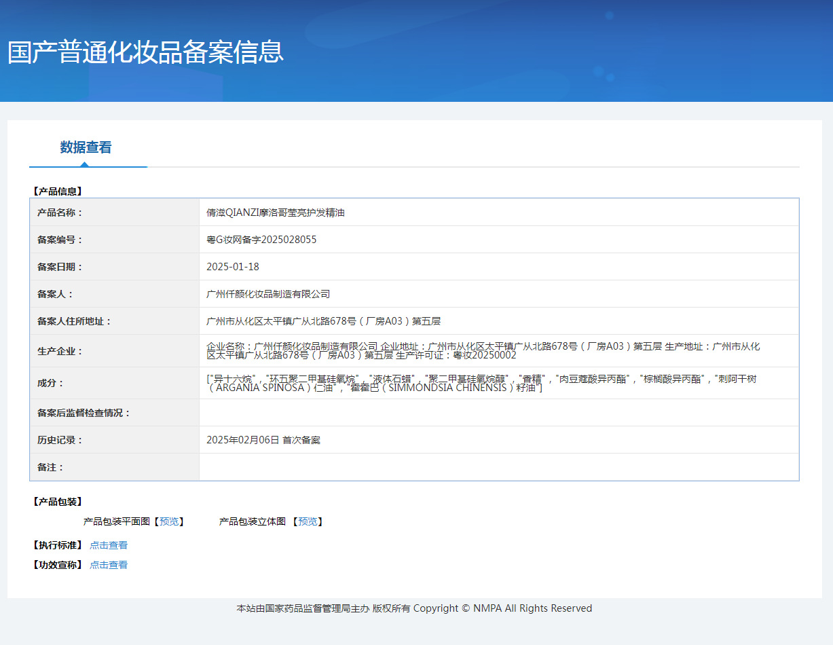
Task: Click the 【产品信息】 section heading
Action: 58,191
